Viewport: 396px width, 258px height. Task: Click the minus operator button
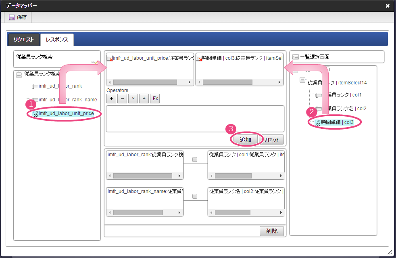(x=122, y=99)
